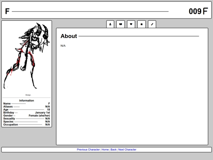213x160 pixels.
Task: Click the character design sketch image
Action: [27, 56]
